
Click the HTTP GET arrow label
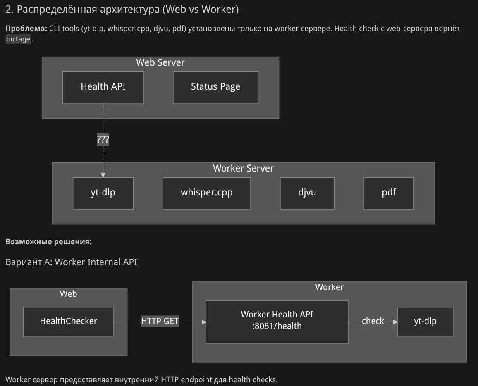pos(160,322)
